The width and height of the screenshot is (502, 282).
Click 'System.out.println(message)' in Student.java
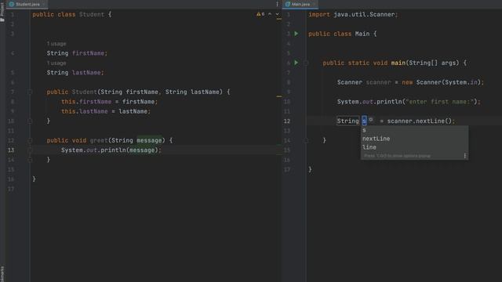click(x=110, y=150)
